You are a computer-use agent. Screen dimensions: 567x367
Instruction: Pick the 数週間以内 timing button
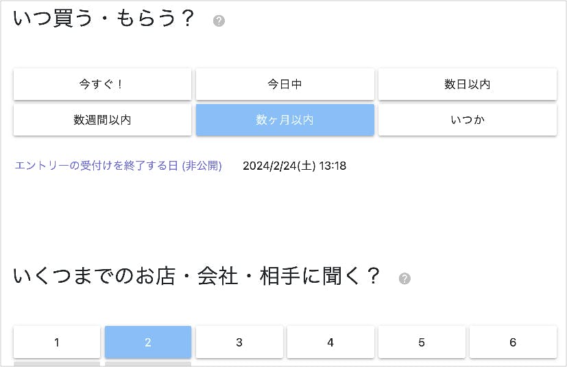point(102,120)
